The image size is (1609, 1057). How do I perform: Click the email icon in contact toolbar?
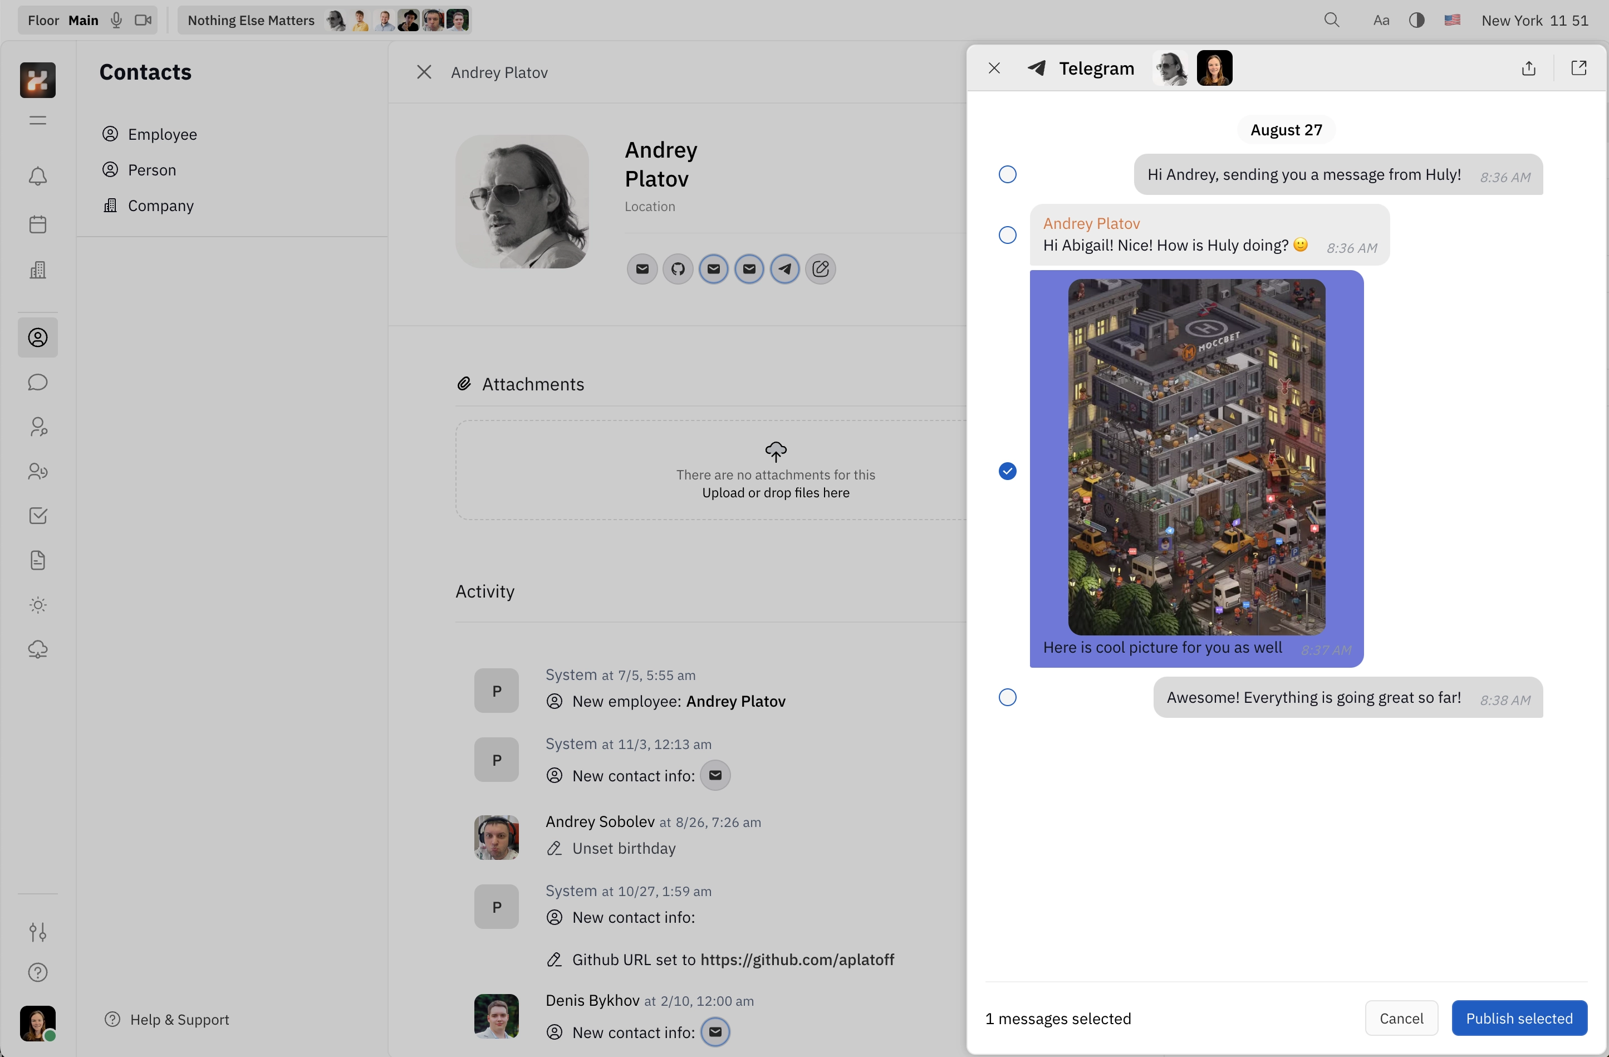pos(642,268)
